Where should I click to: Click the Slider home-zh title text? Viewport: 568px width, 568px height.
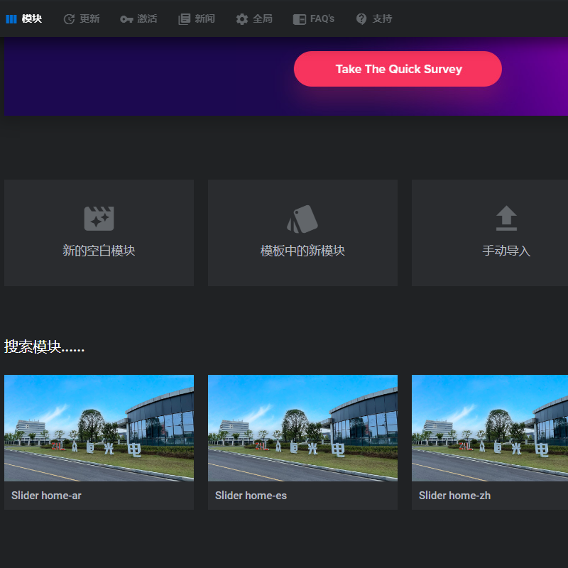[454, 495]
